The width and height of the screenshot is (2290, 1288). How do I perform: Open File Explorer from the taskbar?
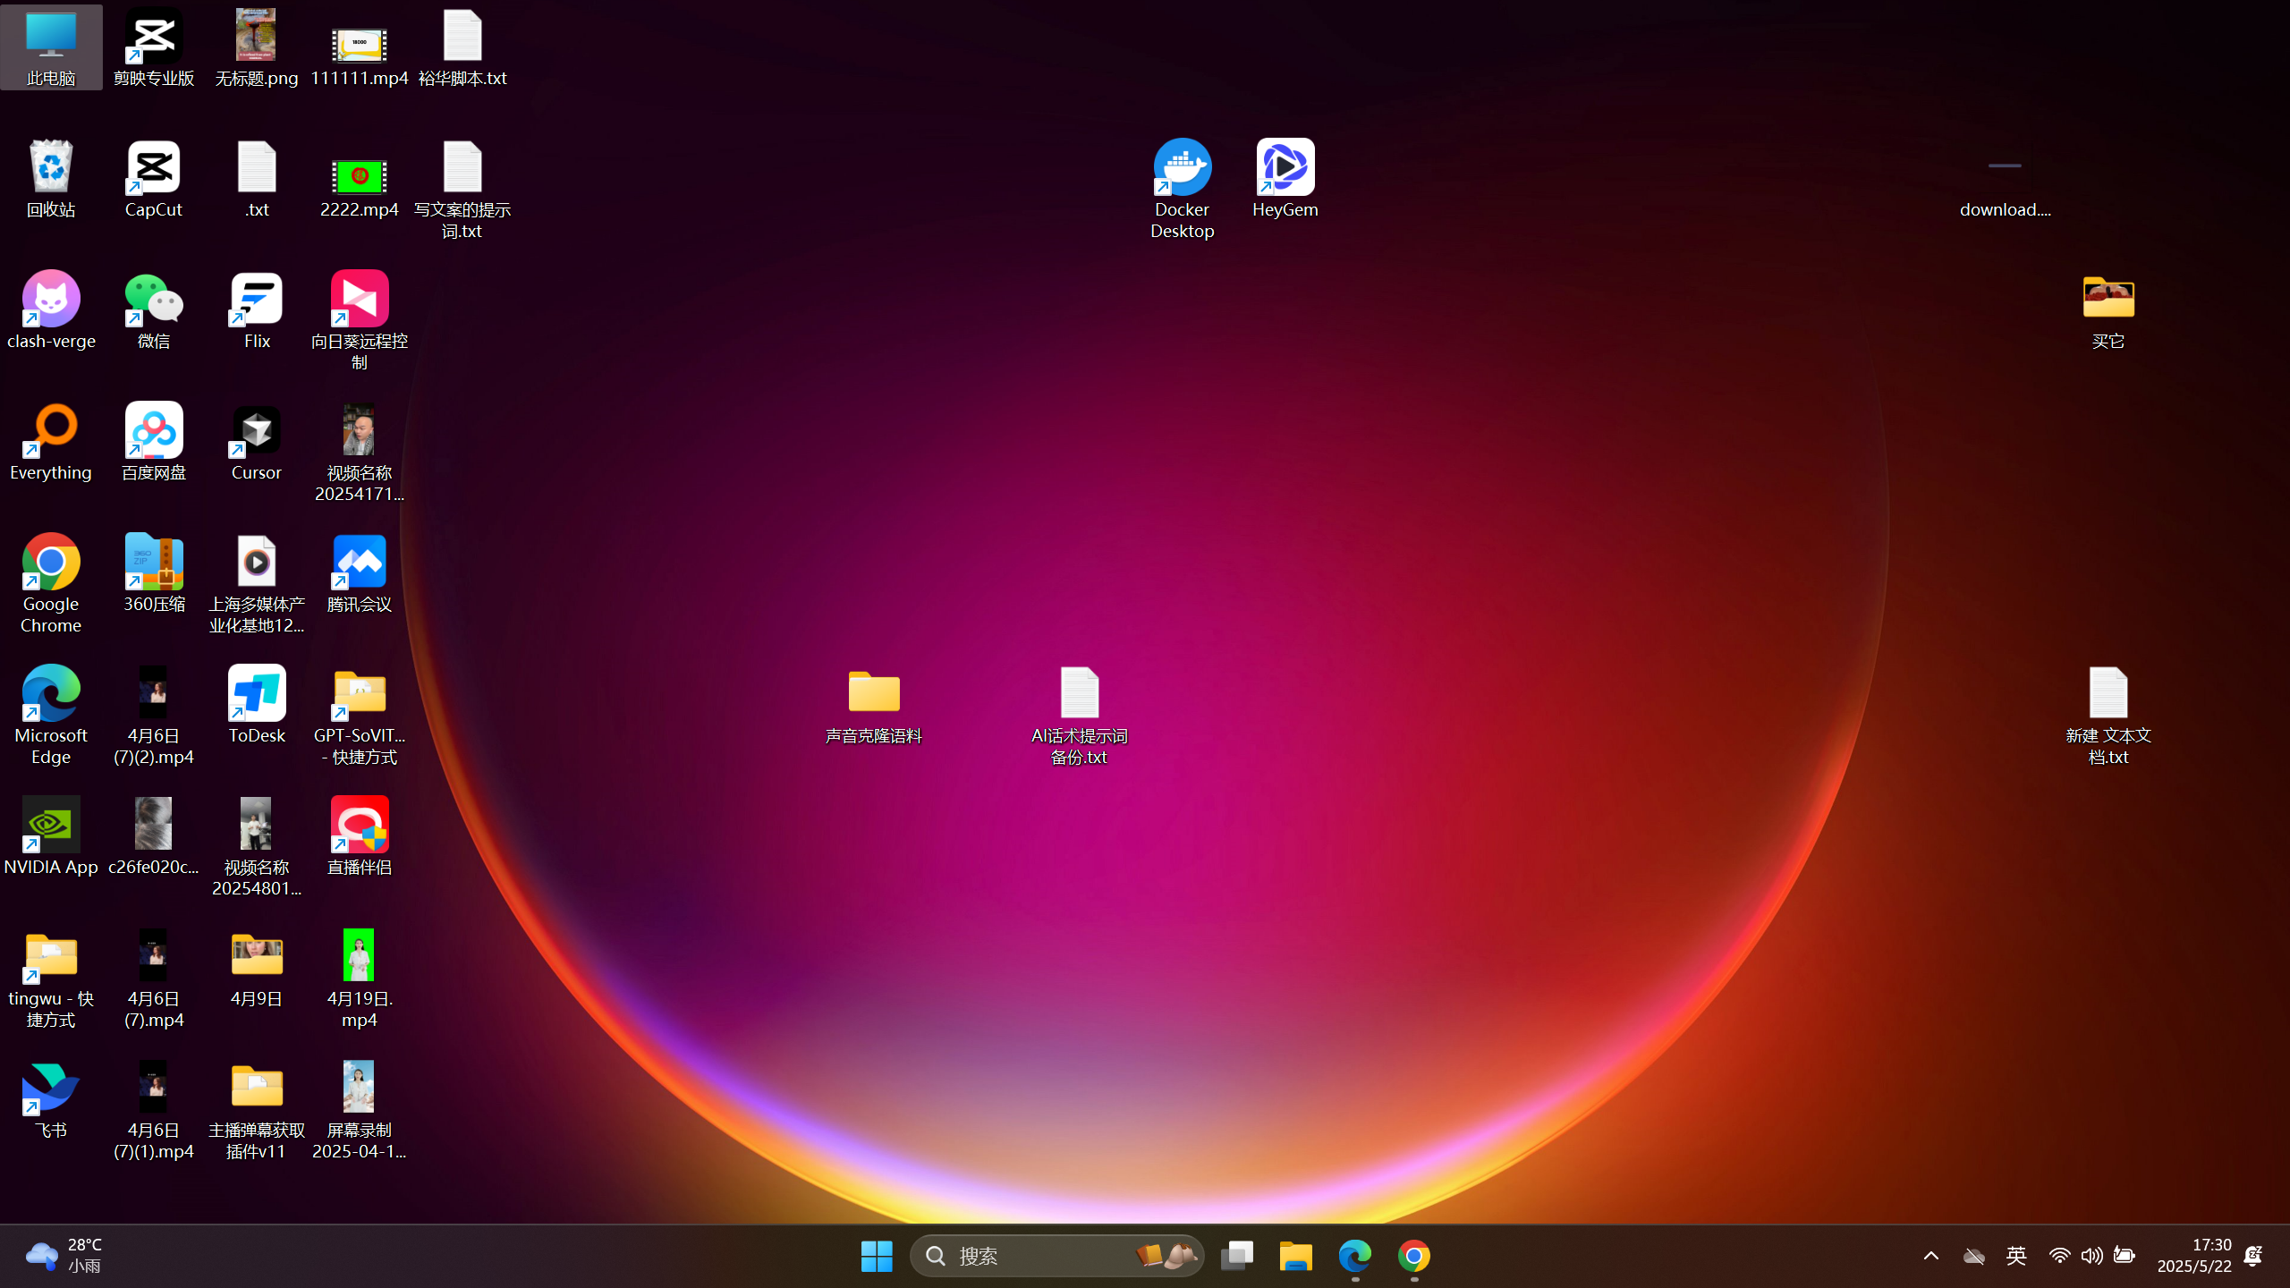pyautogui.click(x=1295, y=1256)
